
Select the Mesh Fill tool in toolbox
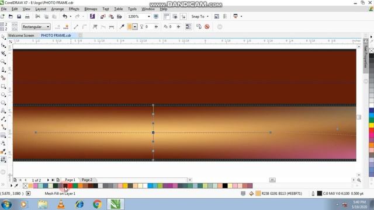tap(3, 159)
